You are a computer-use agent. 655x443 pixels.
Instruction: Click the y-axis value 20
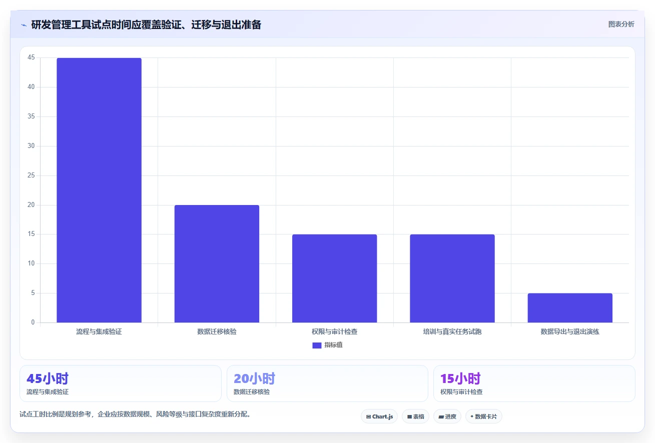(31, 205)
